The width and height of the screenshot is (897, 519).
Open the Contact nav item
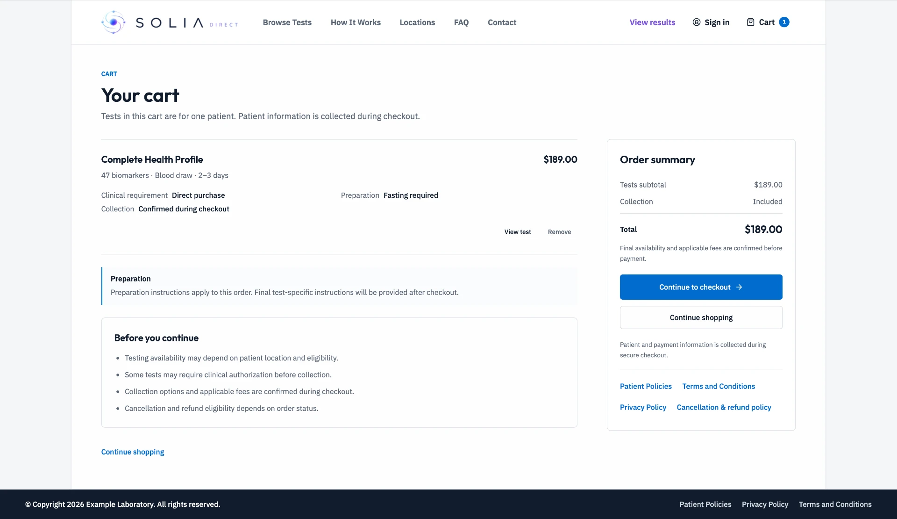pyautogui.click(x=502, y=22)
